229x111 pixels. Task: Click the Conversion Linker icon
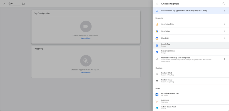157,52
